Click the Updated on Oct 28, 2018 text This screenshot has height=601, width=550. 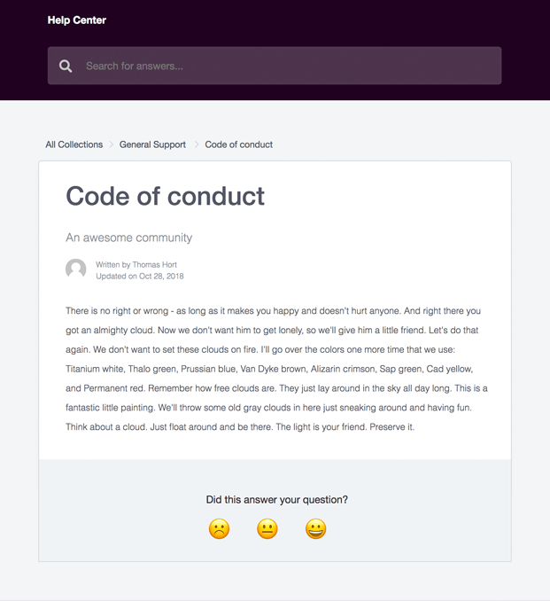[140, 276]
